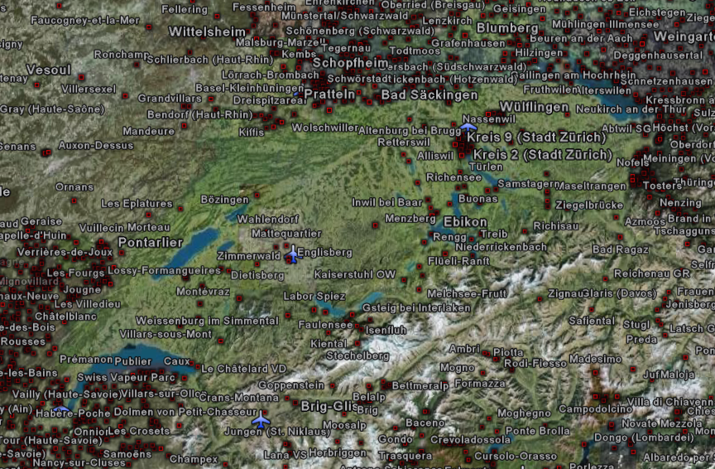Click the Châtelblanc label
This screenshot has height=469, width=715.
click(x=66, y=316)
